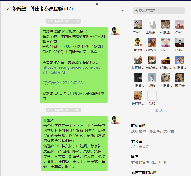Click sender avatar beside 作业2 message

115,120
